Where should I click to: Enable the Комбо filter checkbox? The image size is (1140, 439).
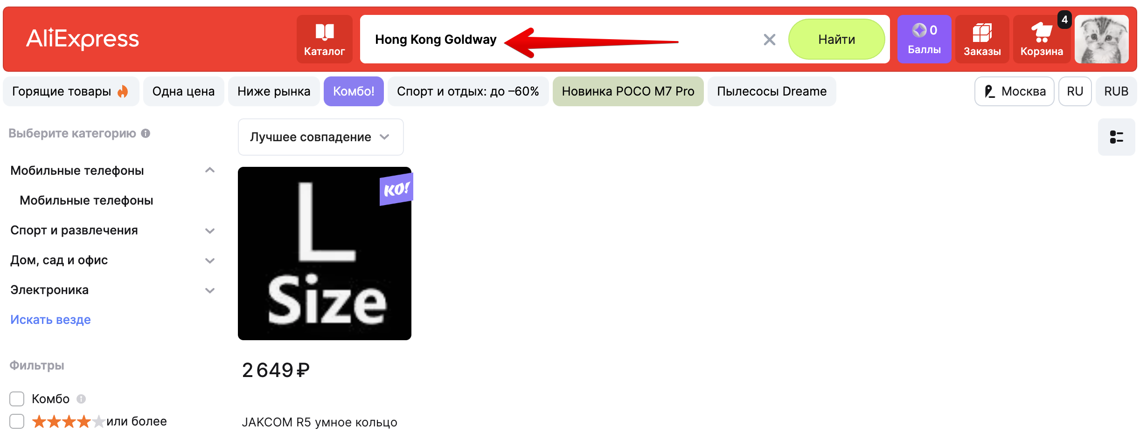[x=17, y=399]
